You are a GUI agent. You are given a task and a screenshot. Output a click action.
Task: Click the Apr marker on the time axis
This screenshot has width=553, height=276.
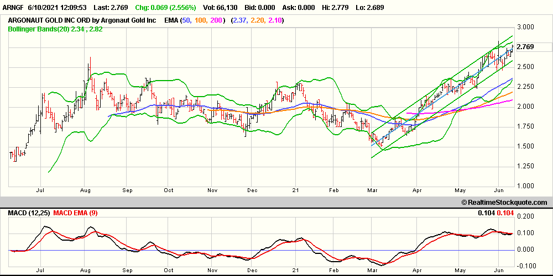click(x=418, y=190)
